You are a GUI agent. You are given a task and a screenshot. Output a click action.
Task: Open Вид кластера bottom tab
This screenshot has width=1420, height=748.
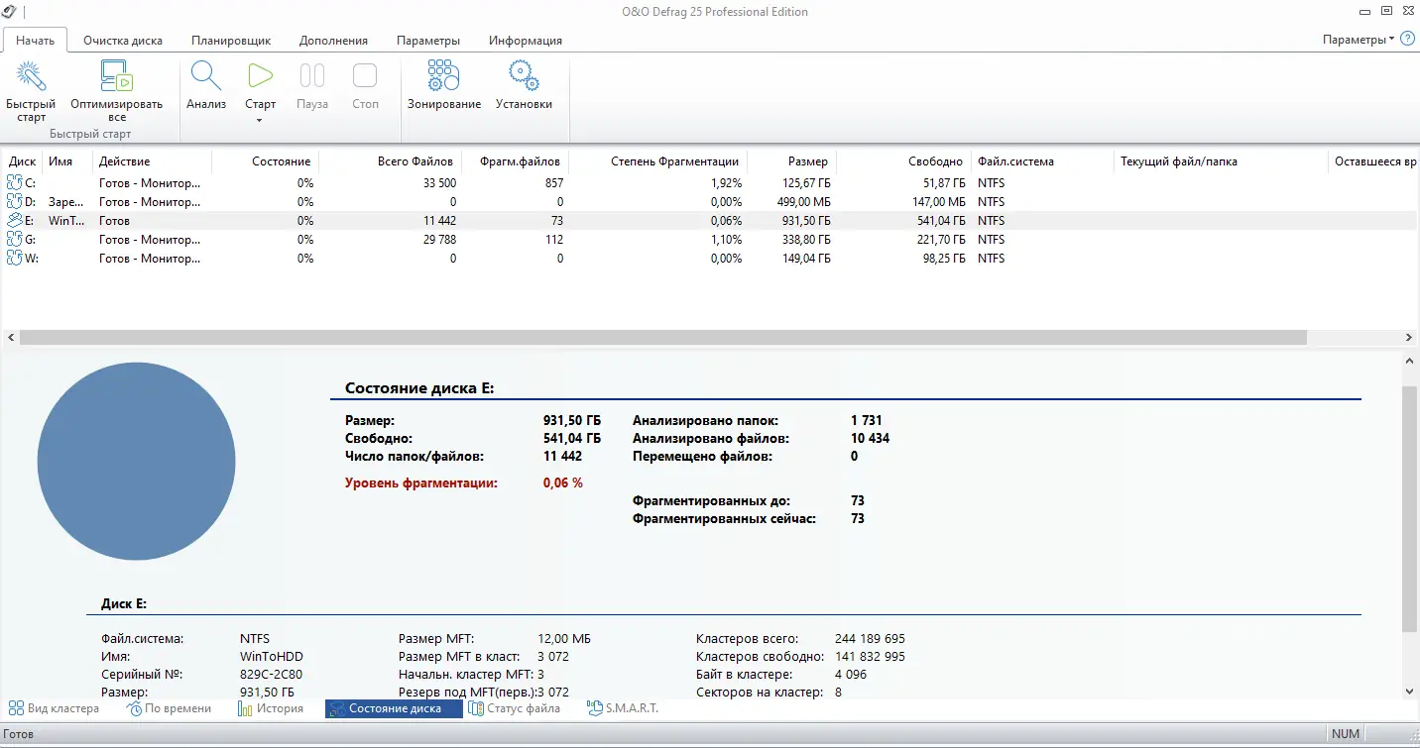coord(54,708)
